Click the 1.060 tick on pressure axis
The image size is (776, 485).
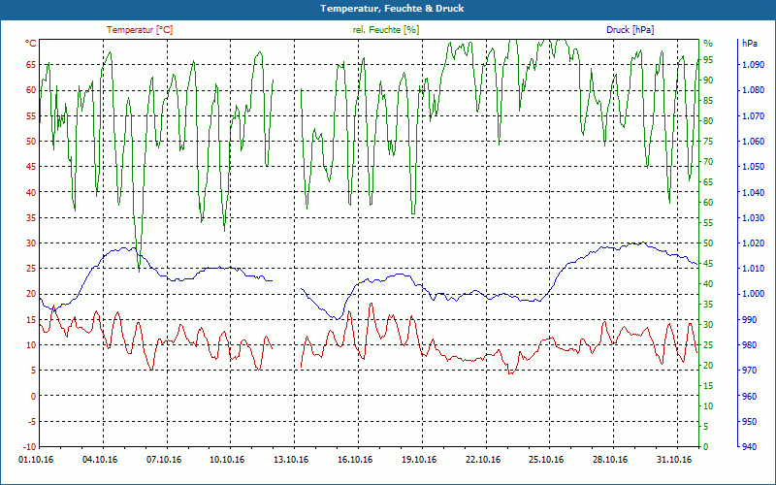tap(754, 141)
